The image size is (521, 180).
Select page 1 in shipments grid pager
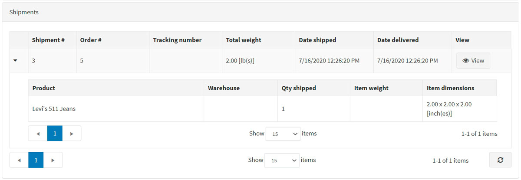point(36,160)
